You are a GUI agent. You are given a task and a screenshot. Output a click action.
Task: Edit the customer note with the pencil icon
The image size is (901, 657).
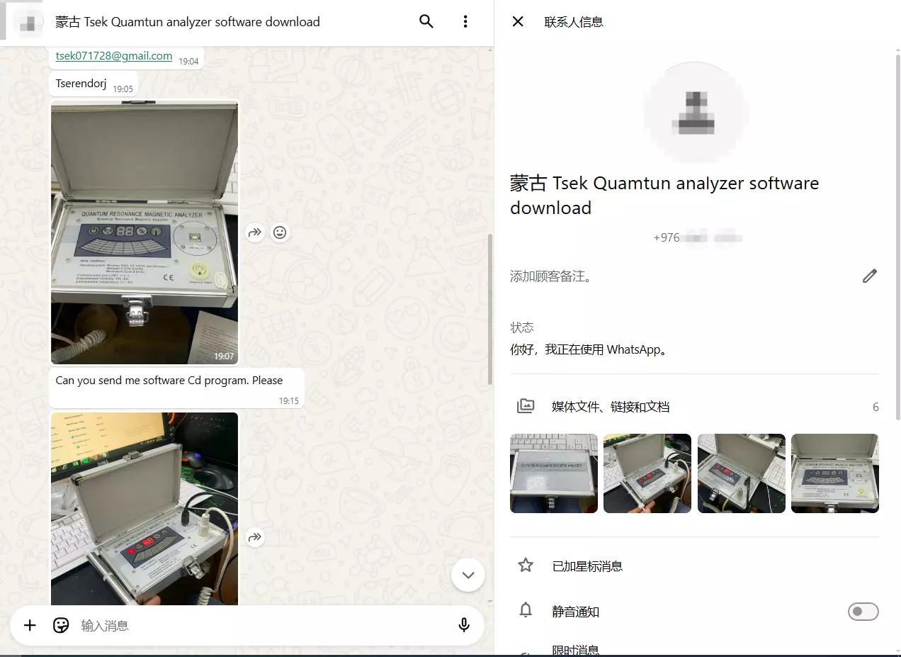pos(870,276)
